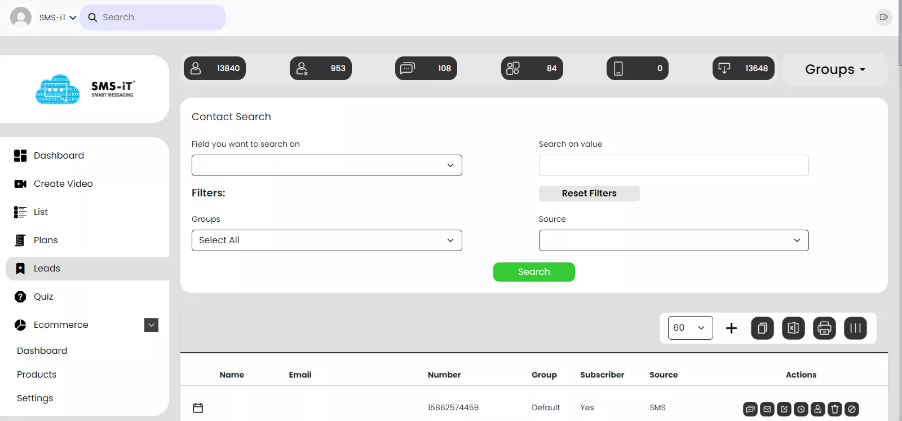Screen dimensions: 902x421
Task: Click the Export to Excel icon
Action: pos(793,328)
